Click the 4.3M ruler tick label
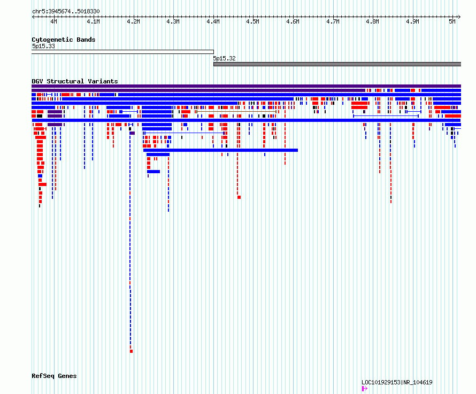 [x=173, y=21]
